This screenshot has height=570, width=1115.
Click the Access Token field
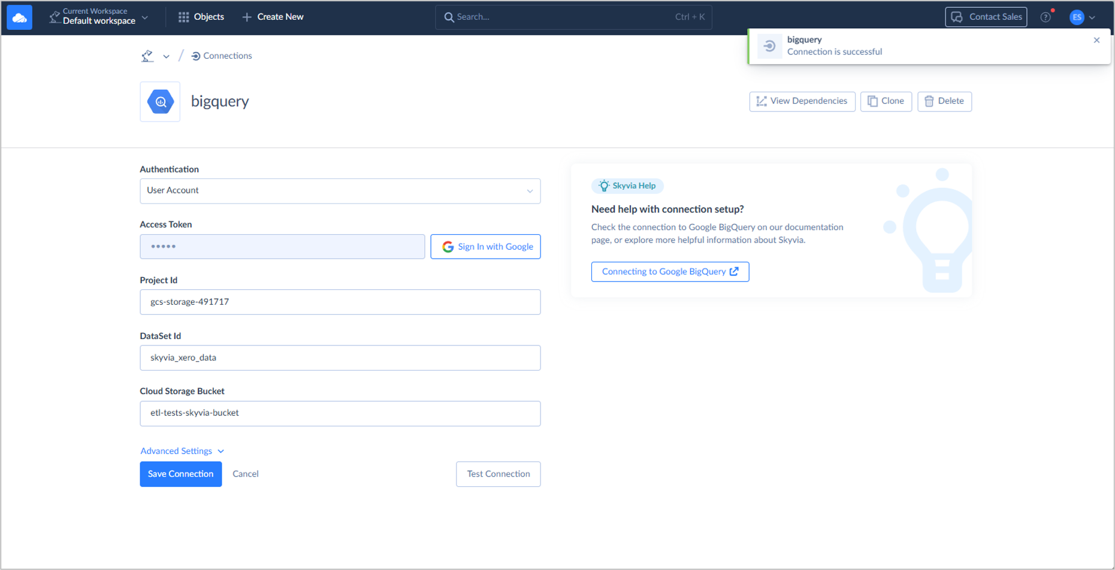coord(282,247)
